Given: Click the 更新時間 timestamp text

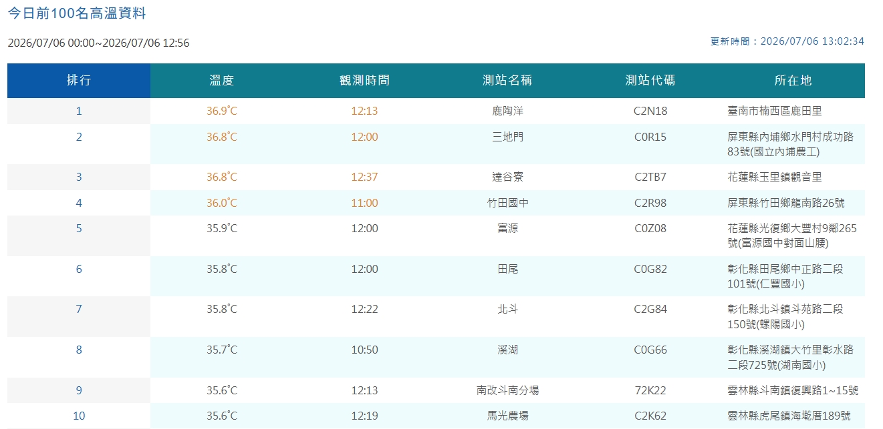Looking at the screenshot, I should point(787,41).
